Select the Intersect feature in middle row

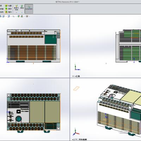(x=8, y=9)
